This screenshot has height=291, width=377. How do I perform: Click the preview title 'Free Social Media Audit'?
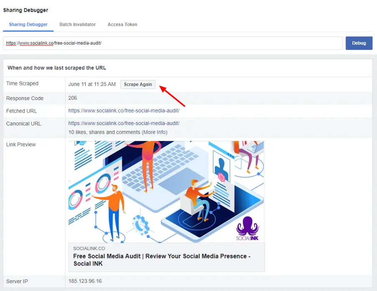162,260
